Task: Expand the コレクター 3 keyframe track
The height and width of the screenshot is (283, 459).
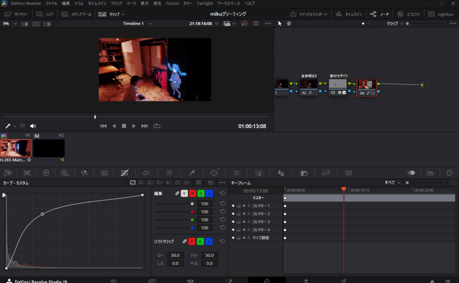Action: [249, 222]
